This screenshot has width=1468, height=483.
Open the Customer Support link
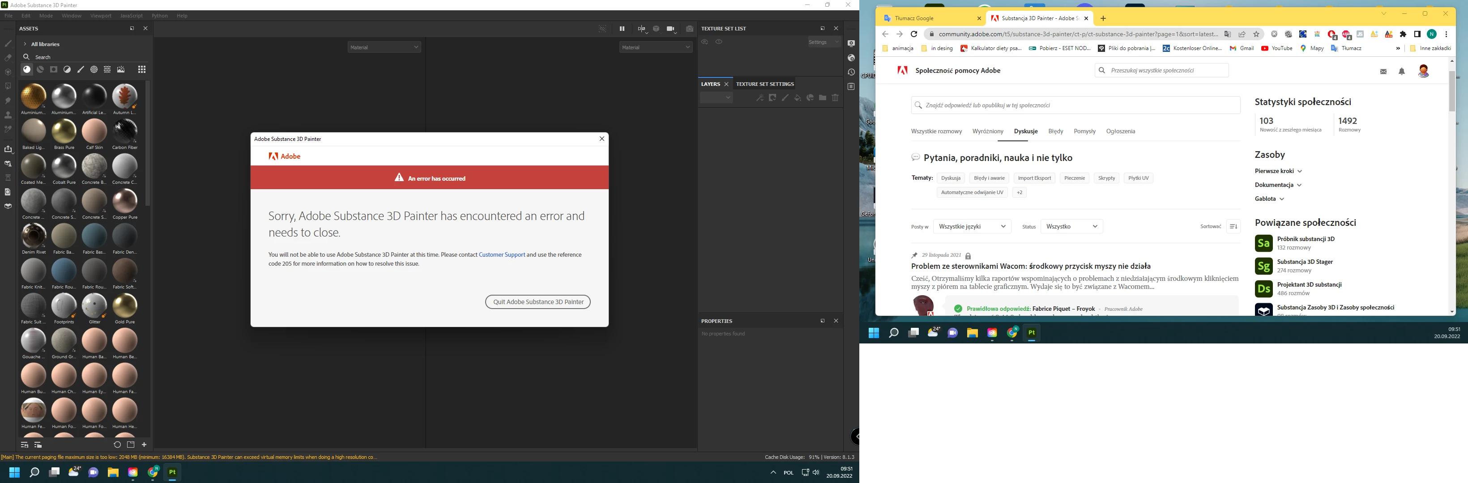(501, 254)
